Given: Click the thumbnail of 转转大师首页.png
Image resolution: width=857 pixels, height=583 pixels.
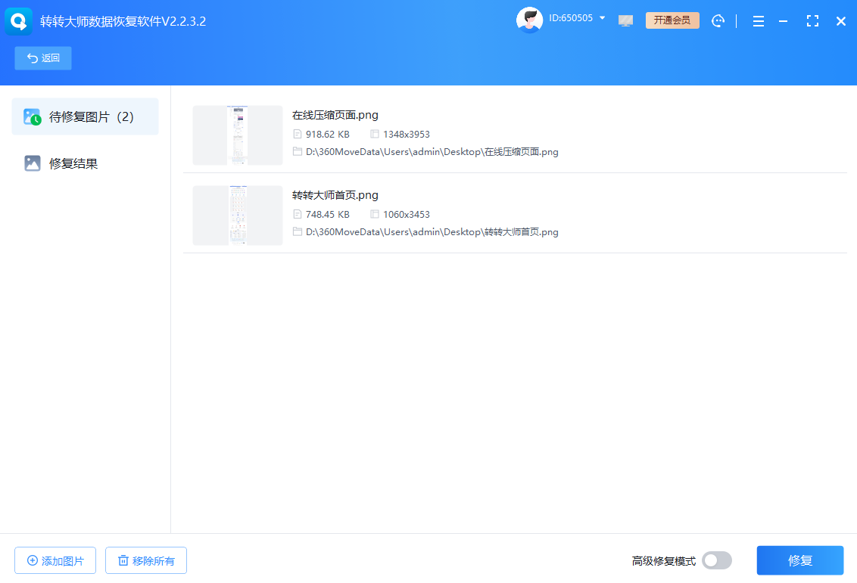Looking at the screenshot, I should 237,216.
